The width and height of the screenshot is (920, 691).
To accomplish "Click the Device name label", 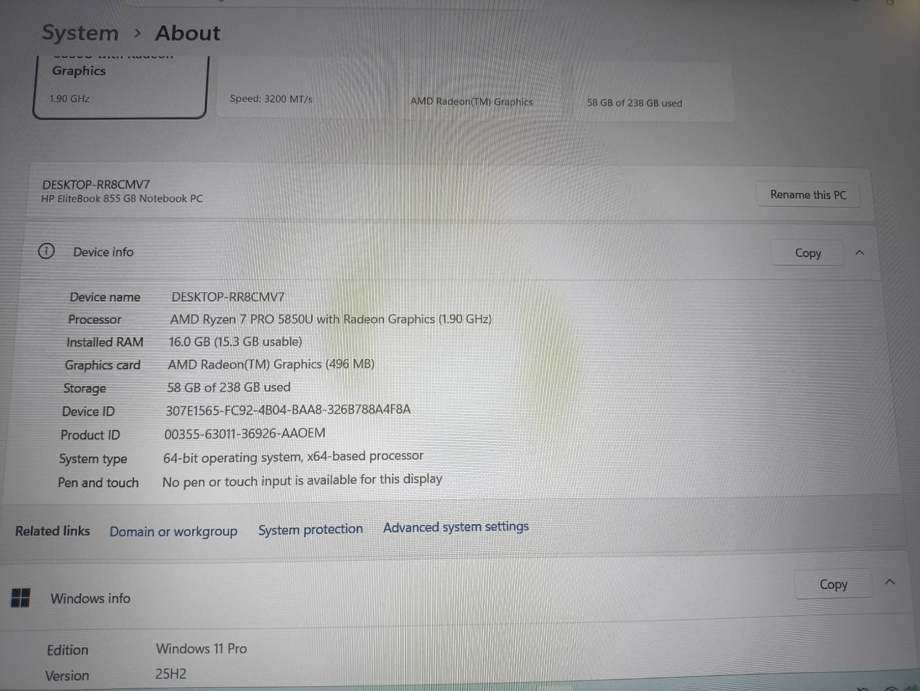I will coord(105,297).
